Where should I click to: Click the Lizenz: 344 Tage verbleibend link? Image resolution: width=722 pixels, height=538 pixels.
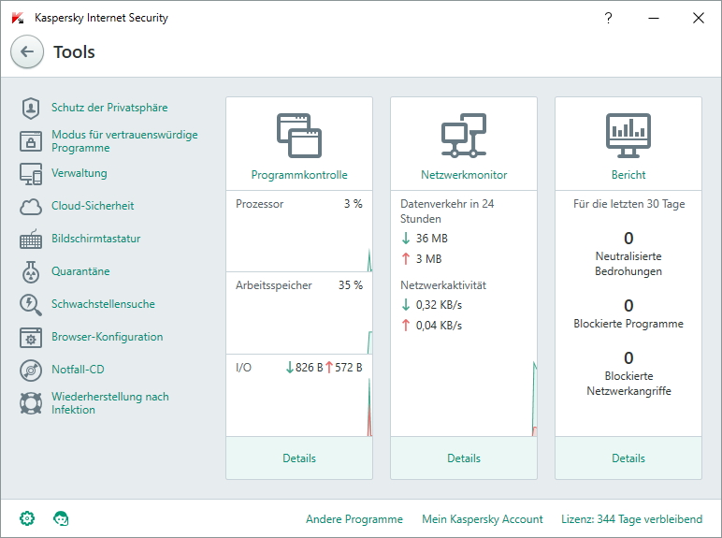point(632,519)
